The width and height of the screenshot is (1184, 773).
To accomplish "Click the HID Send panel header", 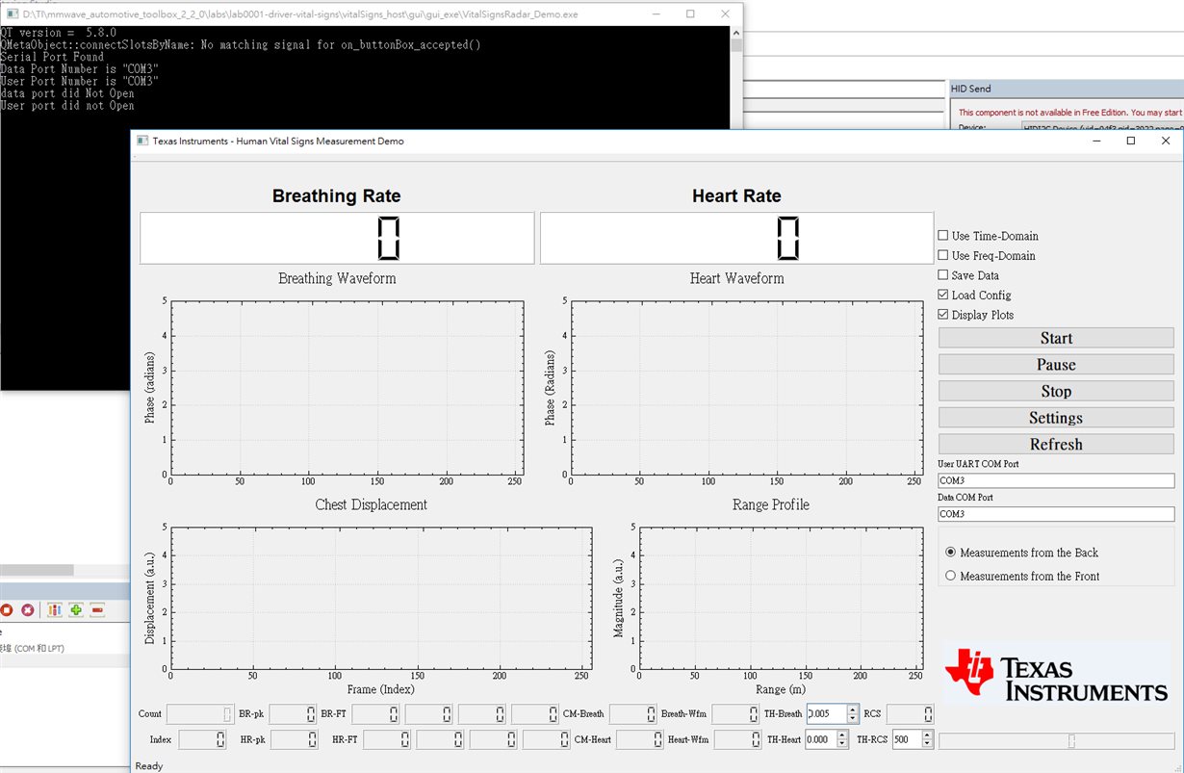I will pyautogui.click(x=1067, y=89).
